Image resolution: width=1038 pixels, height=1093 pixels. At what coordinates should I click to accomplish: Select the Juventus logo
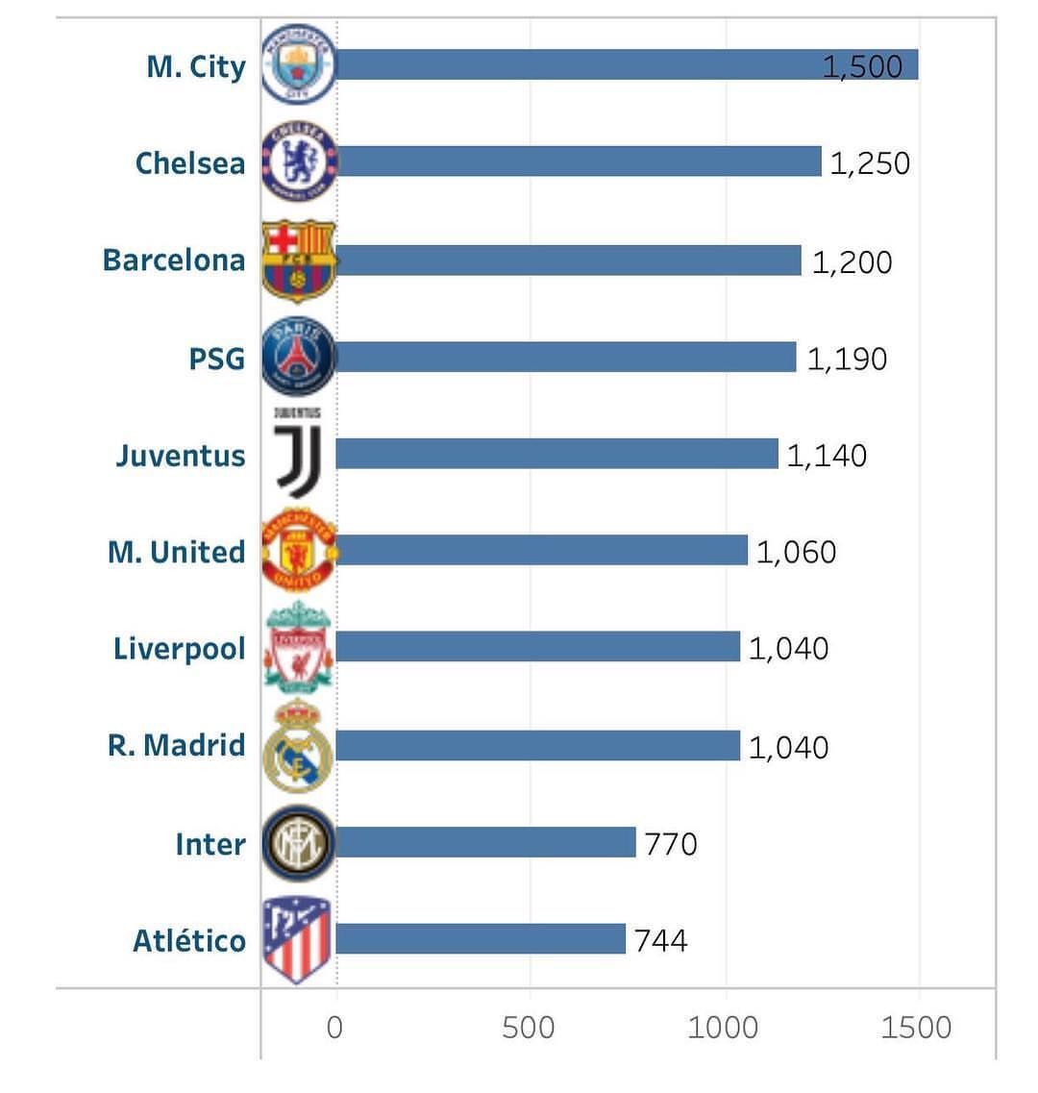[x=298, y=453]
